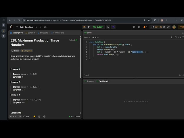Like the problem thumbs up 4.7K
This screenshot has width=184, height=138.
[x=13, y=116]
